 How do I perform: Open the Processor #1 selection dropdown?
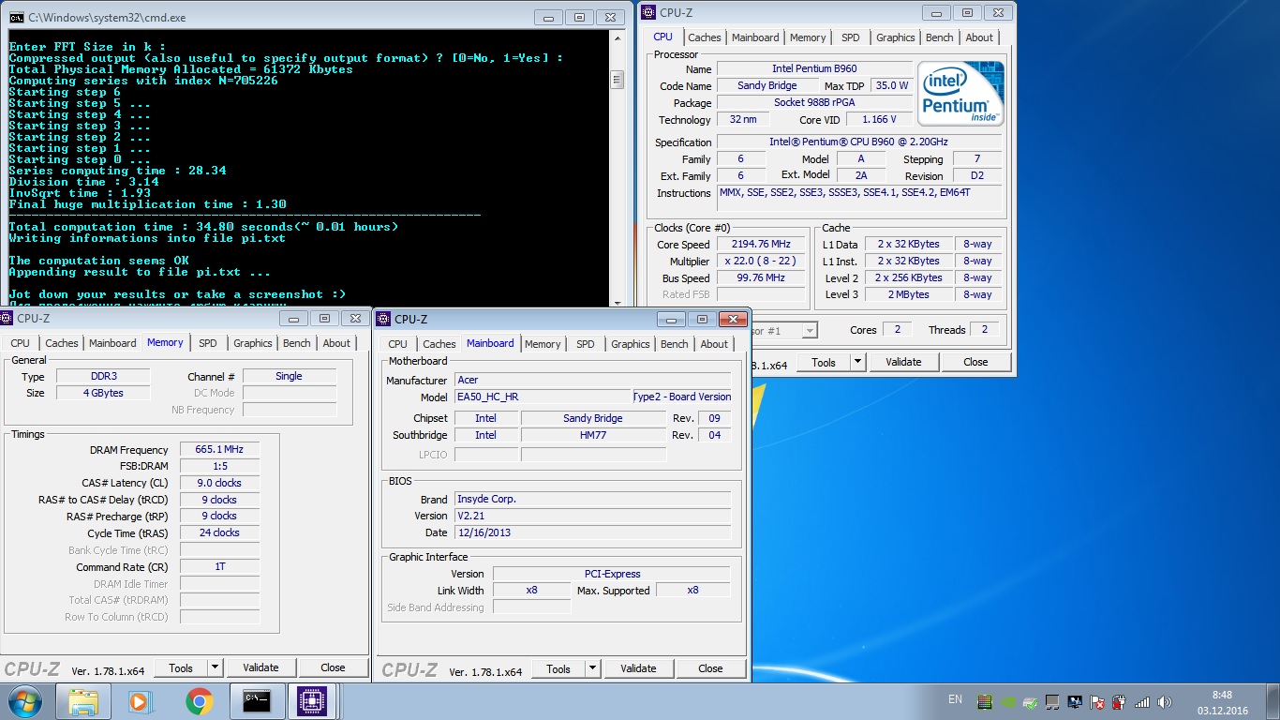[810, 330]
